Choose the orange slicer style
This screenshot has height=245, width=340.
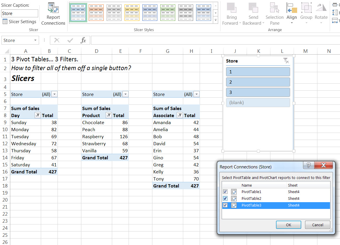[x=96, y=13]
